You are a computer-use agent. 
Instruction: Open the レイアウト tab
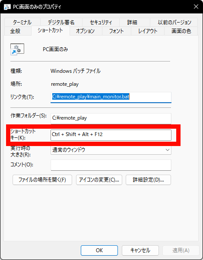coord(148,31)
